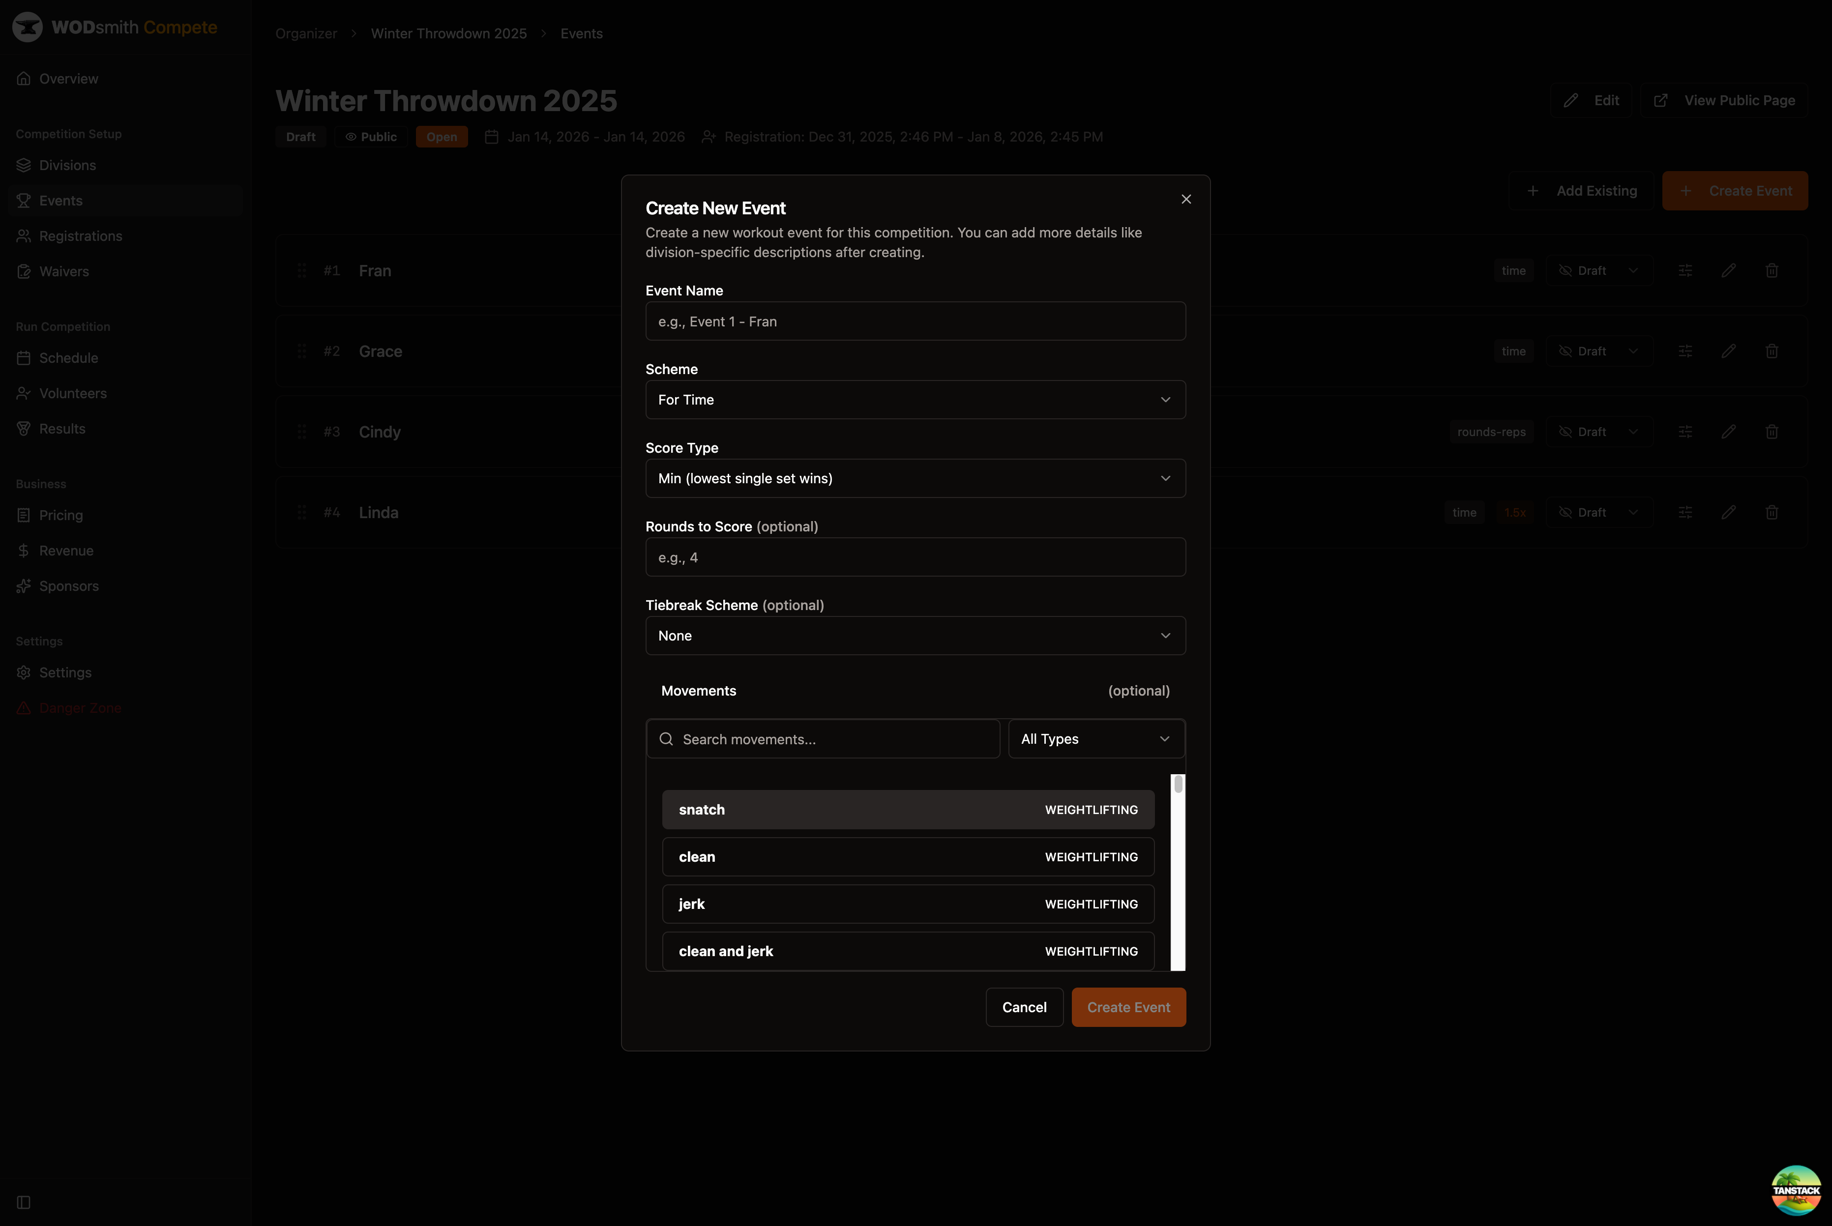The height and width of the screenshot is (1226, 1832).
Task: Close the Create New Event dialog
Action: [1186, 200]
